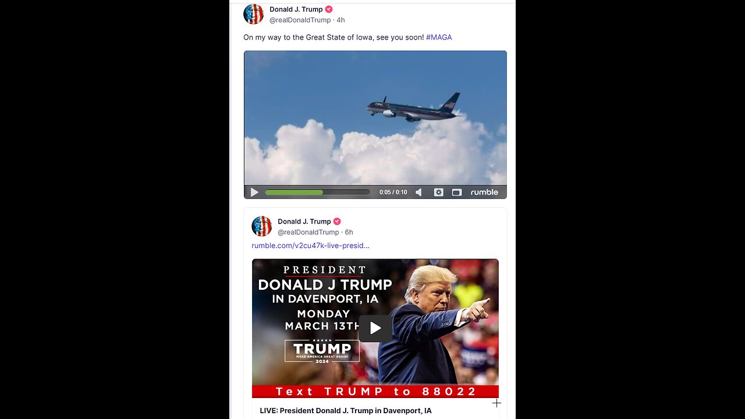Click the rumble logo in player

pyautogui.click(x=484, y=192)
